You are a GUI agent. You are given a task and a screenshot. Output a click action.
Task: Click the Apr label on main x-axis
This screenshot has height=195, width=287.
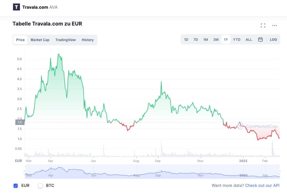point(51,161)
